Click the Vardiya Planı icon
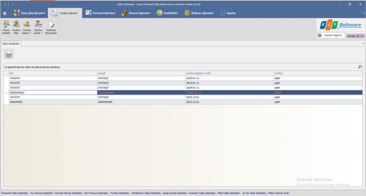366x196 pixels. click(x=16, y=27)
